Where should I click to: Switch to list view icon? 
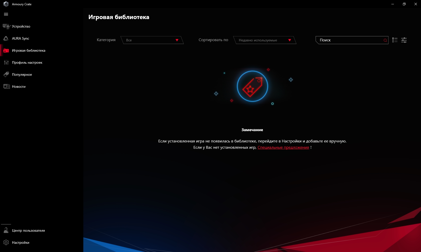coord(395,40)
